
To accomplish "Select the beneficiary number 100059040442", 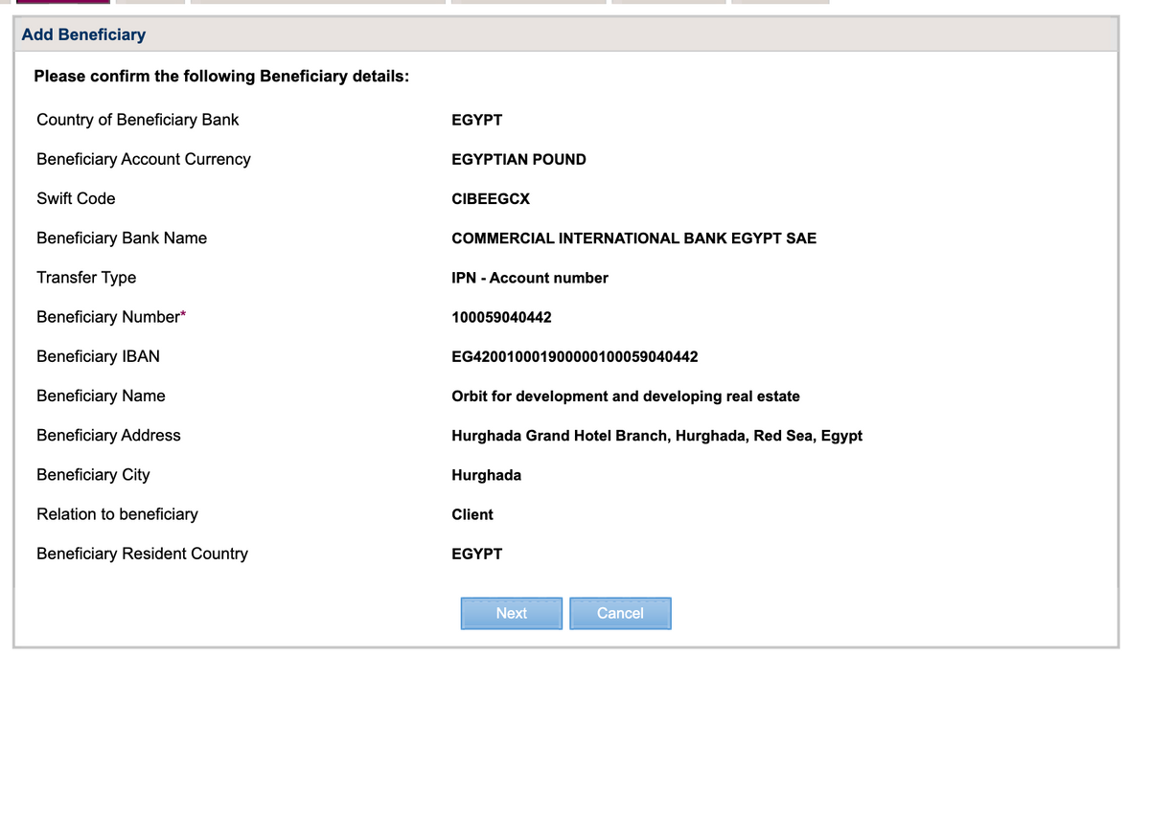I will (x=501, y=317).
